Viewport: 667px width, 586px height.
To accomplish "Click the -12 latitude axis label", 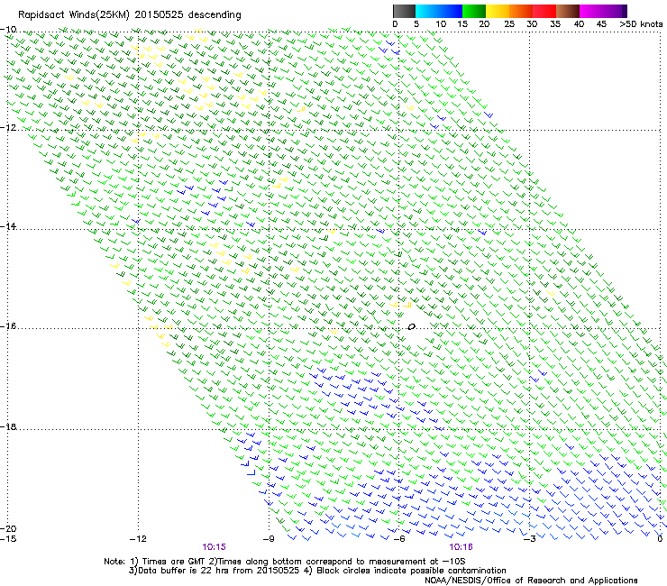I will 8,128.
